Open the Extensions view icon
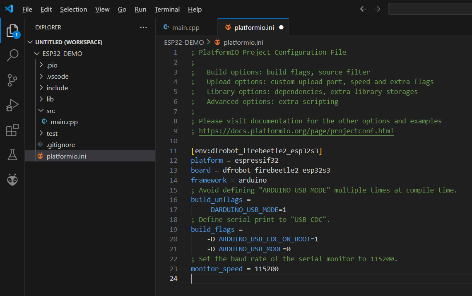The height and width of the screenshot is (296, 472). pyautogui.click(x=12, y=130)
